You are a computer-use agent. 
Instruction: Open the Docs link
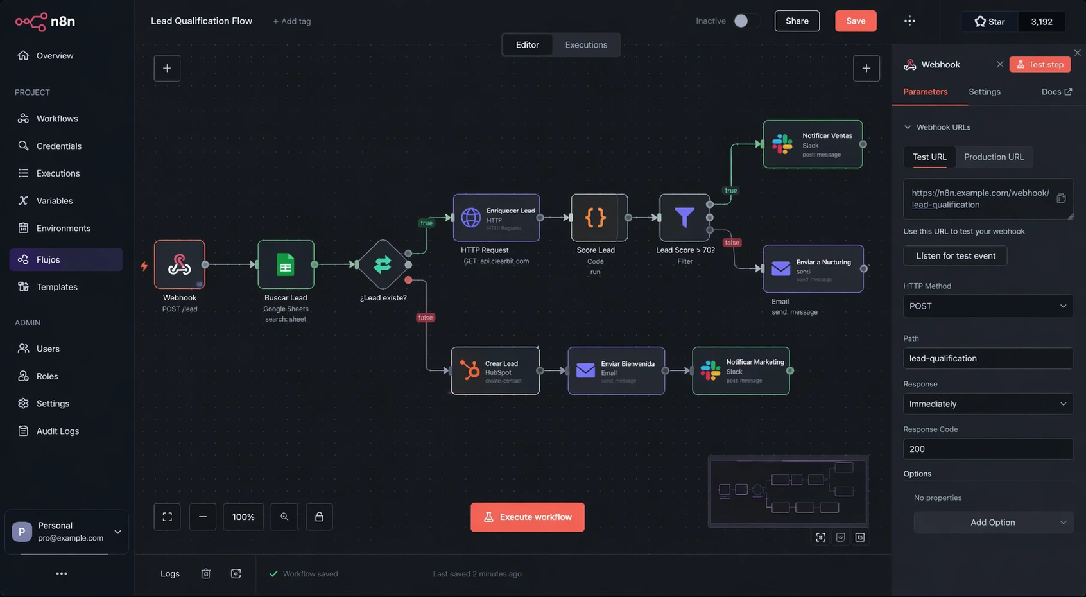1056,92
